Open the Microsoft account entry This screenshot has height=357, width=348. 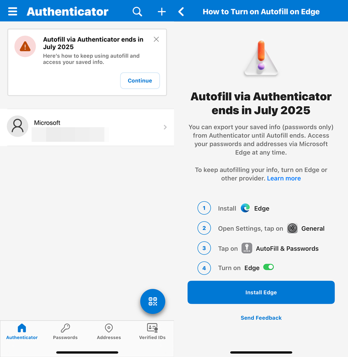click(87, 127)
